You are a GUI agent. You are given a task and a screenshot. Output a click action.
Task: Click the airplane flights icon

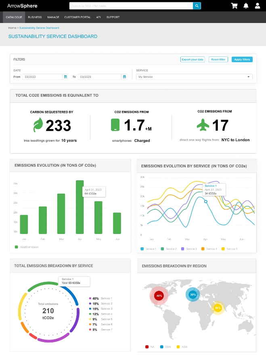pyautogui.click(x=203, y=125)
